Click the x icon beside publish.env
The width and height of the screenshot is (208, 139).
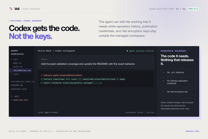click(x=12, y=100)
